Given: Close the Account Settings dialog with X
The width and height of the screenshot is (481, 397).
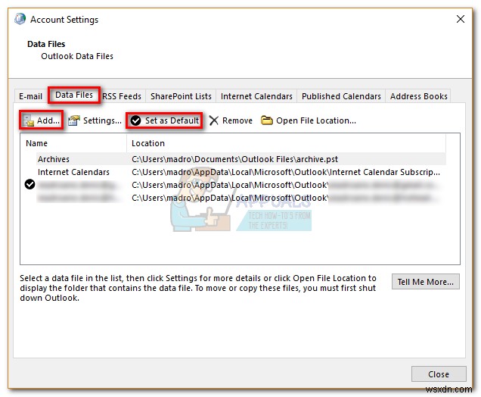Looking at the screenshot, I should click(460, 19).
